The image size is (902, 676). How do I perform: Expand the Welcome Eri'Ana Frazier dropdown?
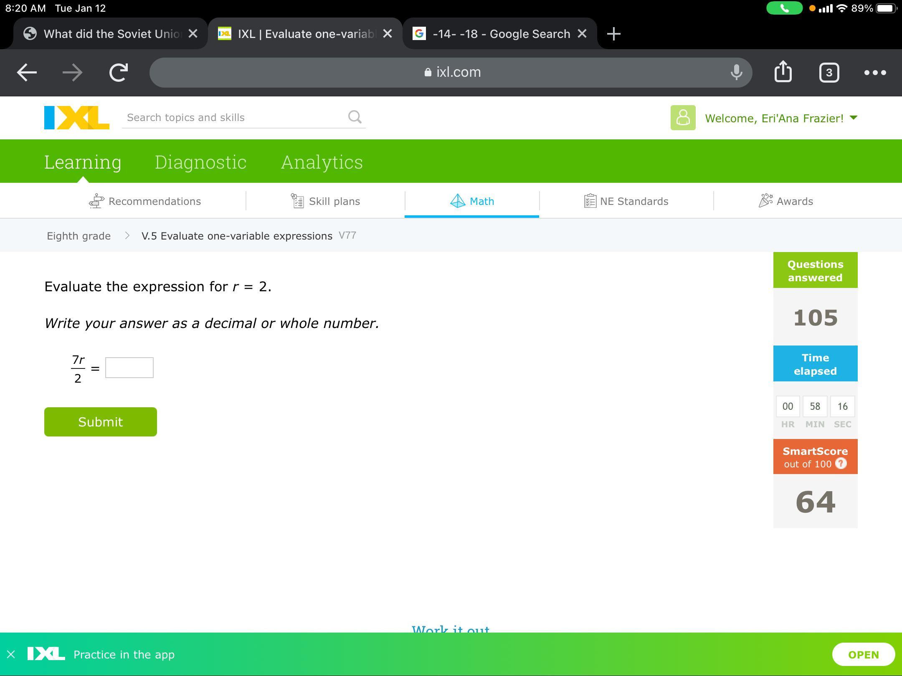(x=854, y=118)
